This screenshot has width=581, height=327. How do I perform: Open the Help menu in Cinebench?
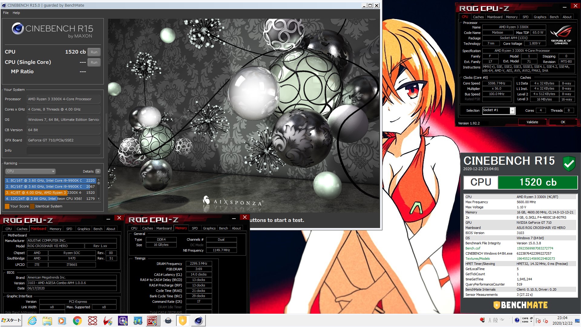pos(16,13)
